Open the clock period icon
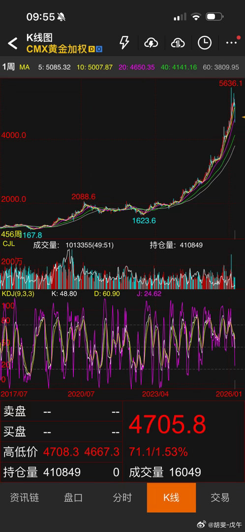245x532 pixels. (x=205, y=43)
